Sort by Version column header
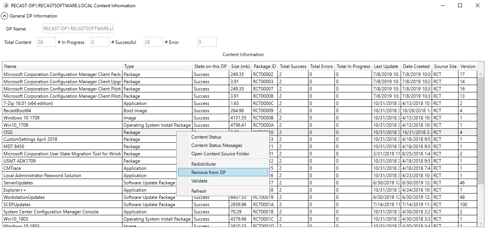This screenshot has width=486, height=229. click(468, 66)
